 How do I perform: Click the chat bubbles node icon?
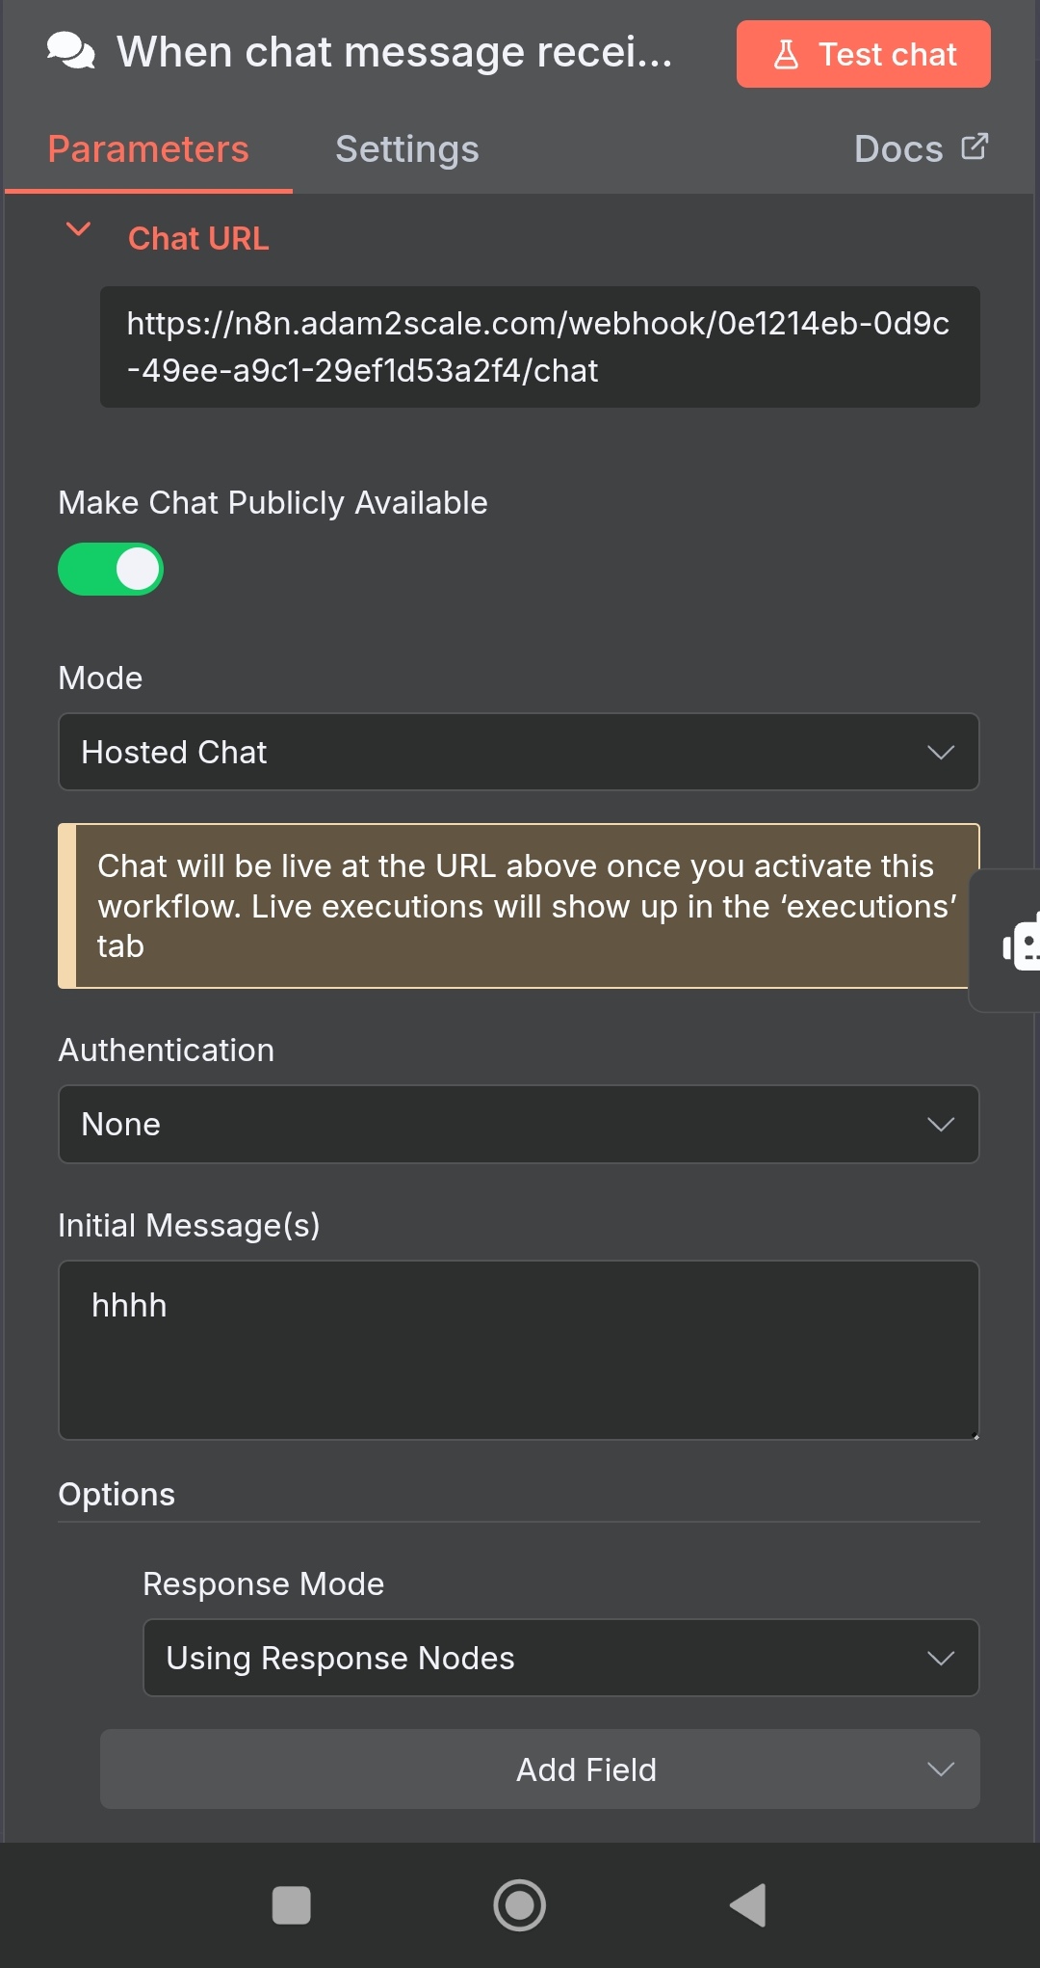point(71,52)
